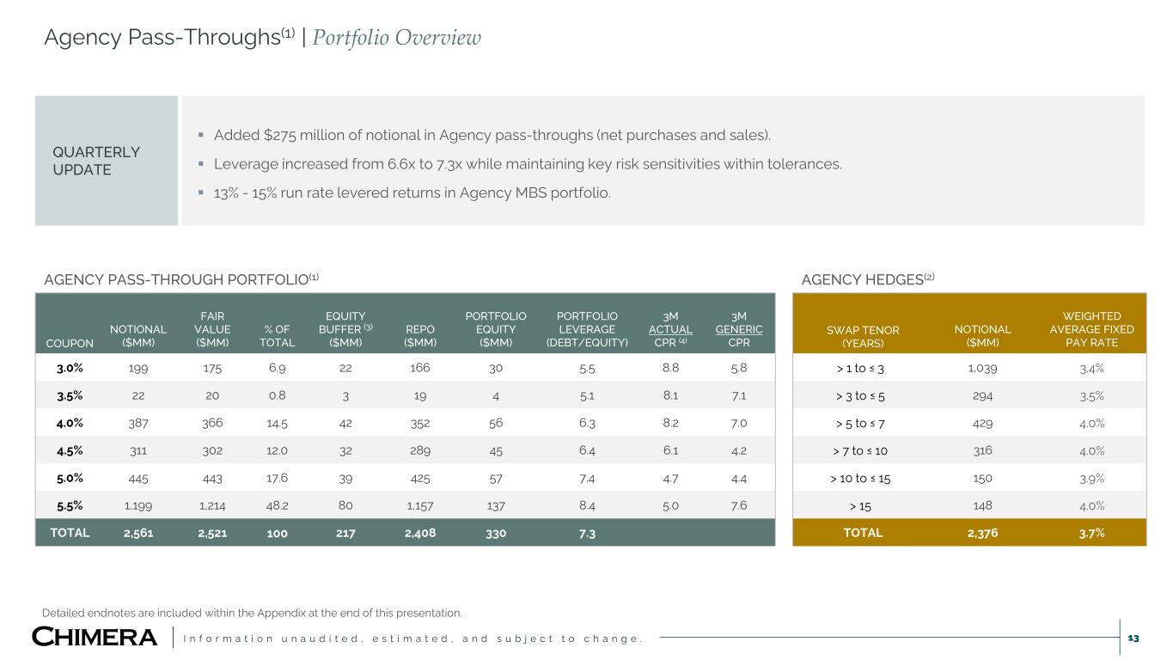Image resolution: width=1173 pixels, height=660 pixels.
Task: Select the Agency Pass-Throughs slide title
Action: point(169,37)
